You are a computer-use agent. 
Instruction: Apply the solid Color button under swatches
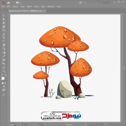(3, 83)
